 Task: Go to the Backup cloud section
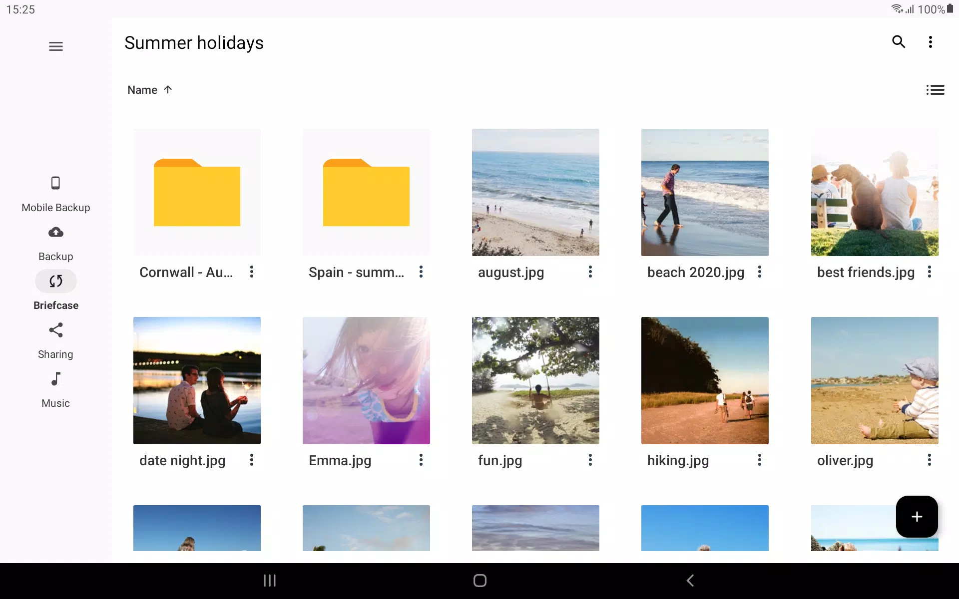56,244
